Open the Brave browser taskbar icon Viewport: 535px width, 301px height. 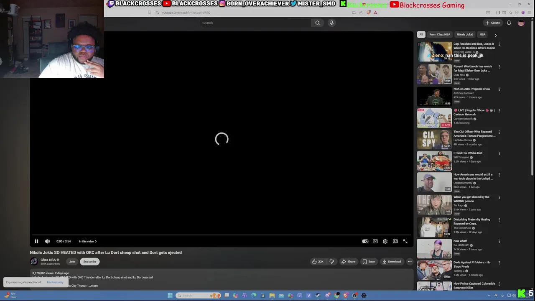tap(346, 296)
